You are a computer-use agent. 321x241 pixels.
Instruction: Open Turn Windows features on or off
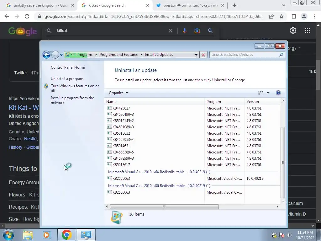pos(75,88)
